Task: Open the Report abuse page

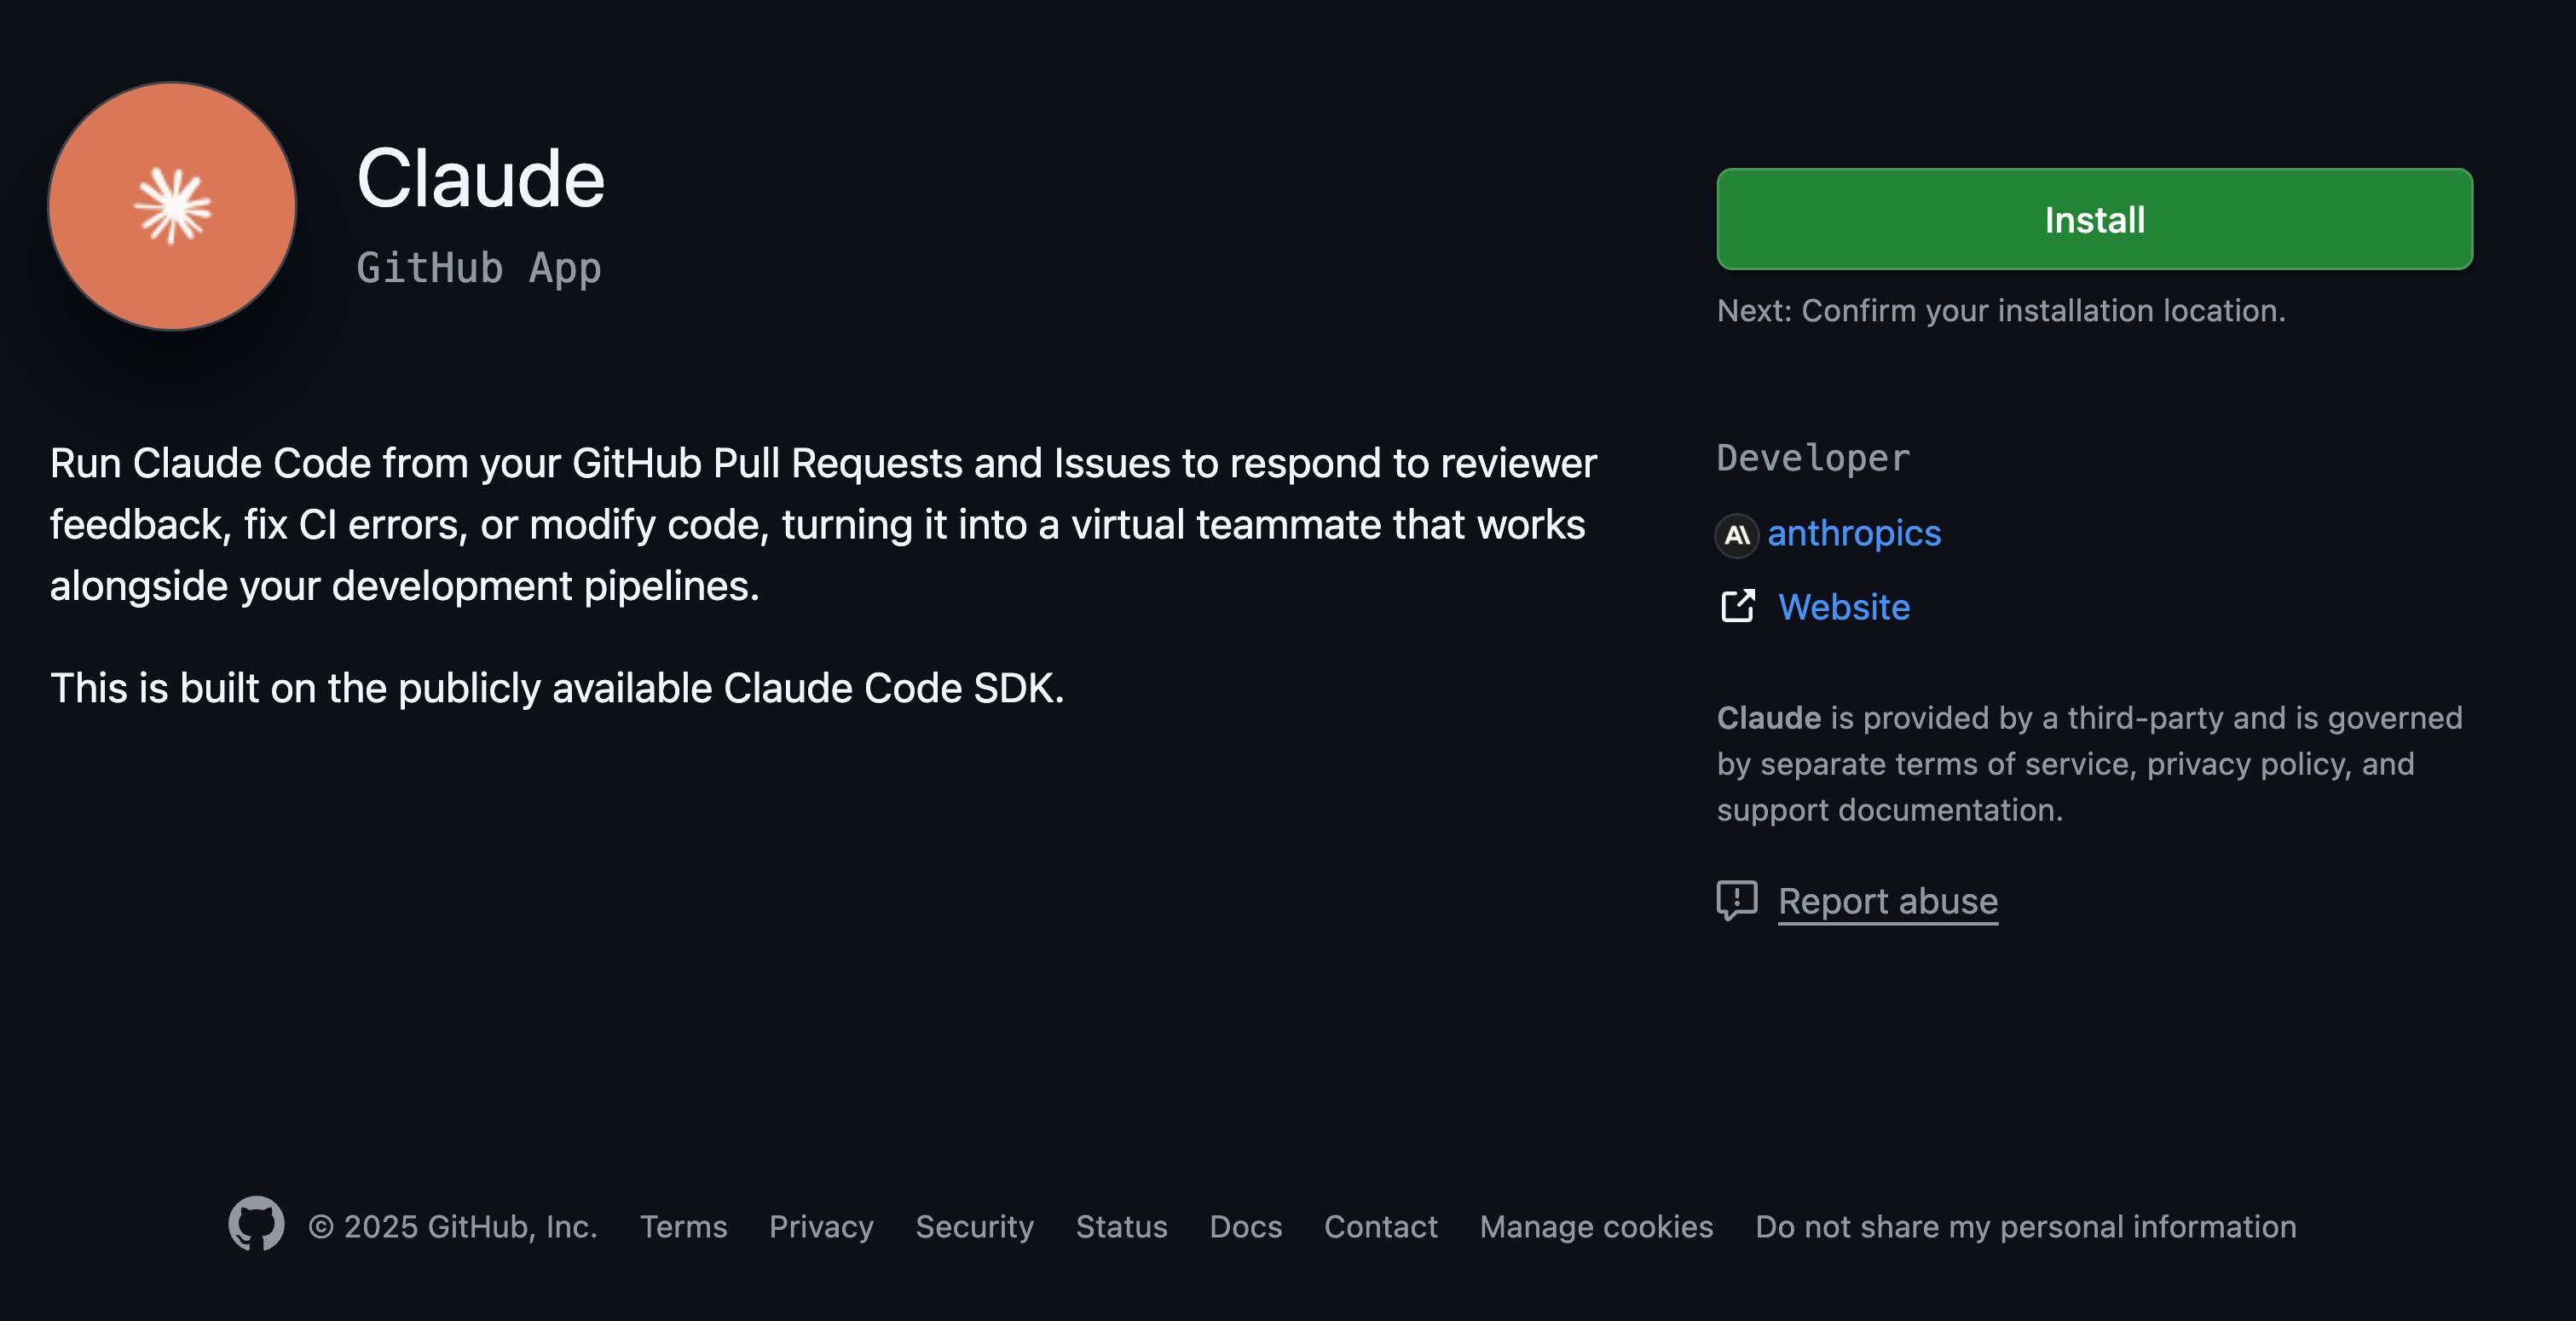Action: (x=1888, y=901)
